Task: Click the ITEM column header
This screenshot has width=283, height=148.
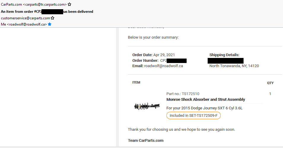Action: [136, 82]
